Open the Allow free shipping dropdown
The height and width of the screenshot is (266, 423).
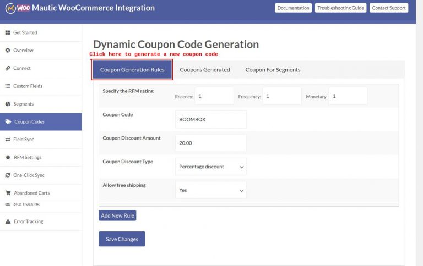coord(211,190)
